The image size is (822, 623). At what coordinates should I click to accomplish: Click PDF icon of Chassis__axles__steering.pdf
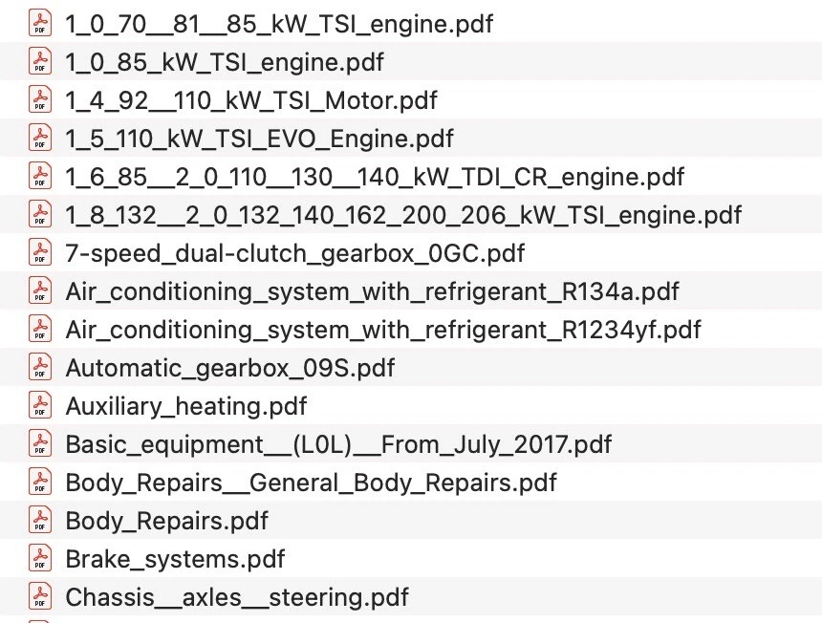(40, 597)
